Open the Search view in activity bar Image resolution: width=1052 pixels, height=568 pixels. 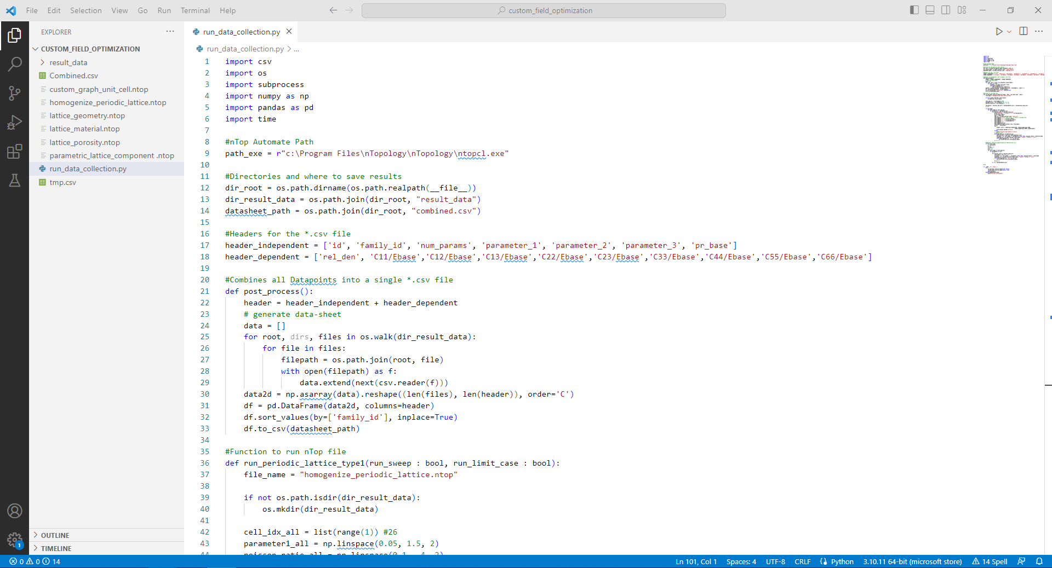point(15,64)
